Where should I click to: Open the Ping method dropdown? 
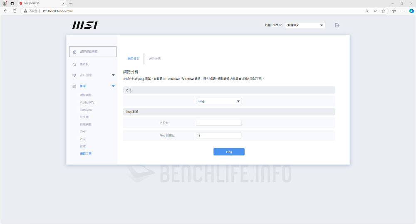219,101
